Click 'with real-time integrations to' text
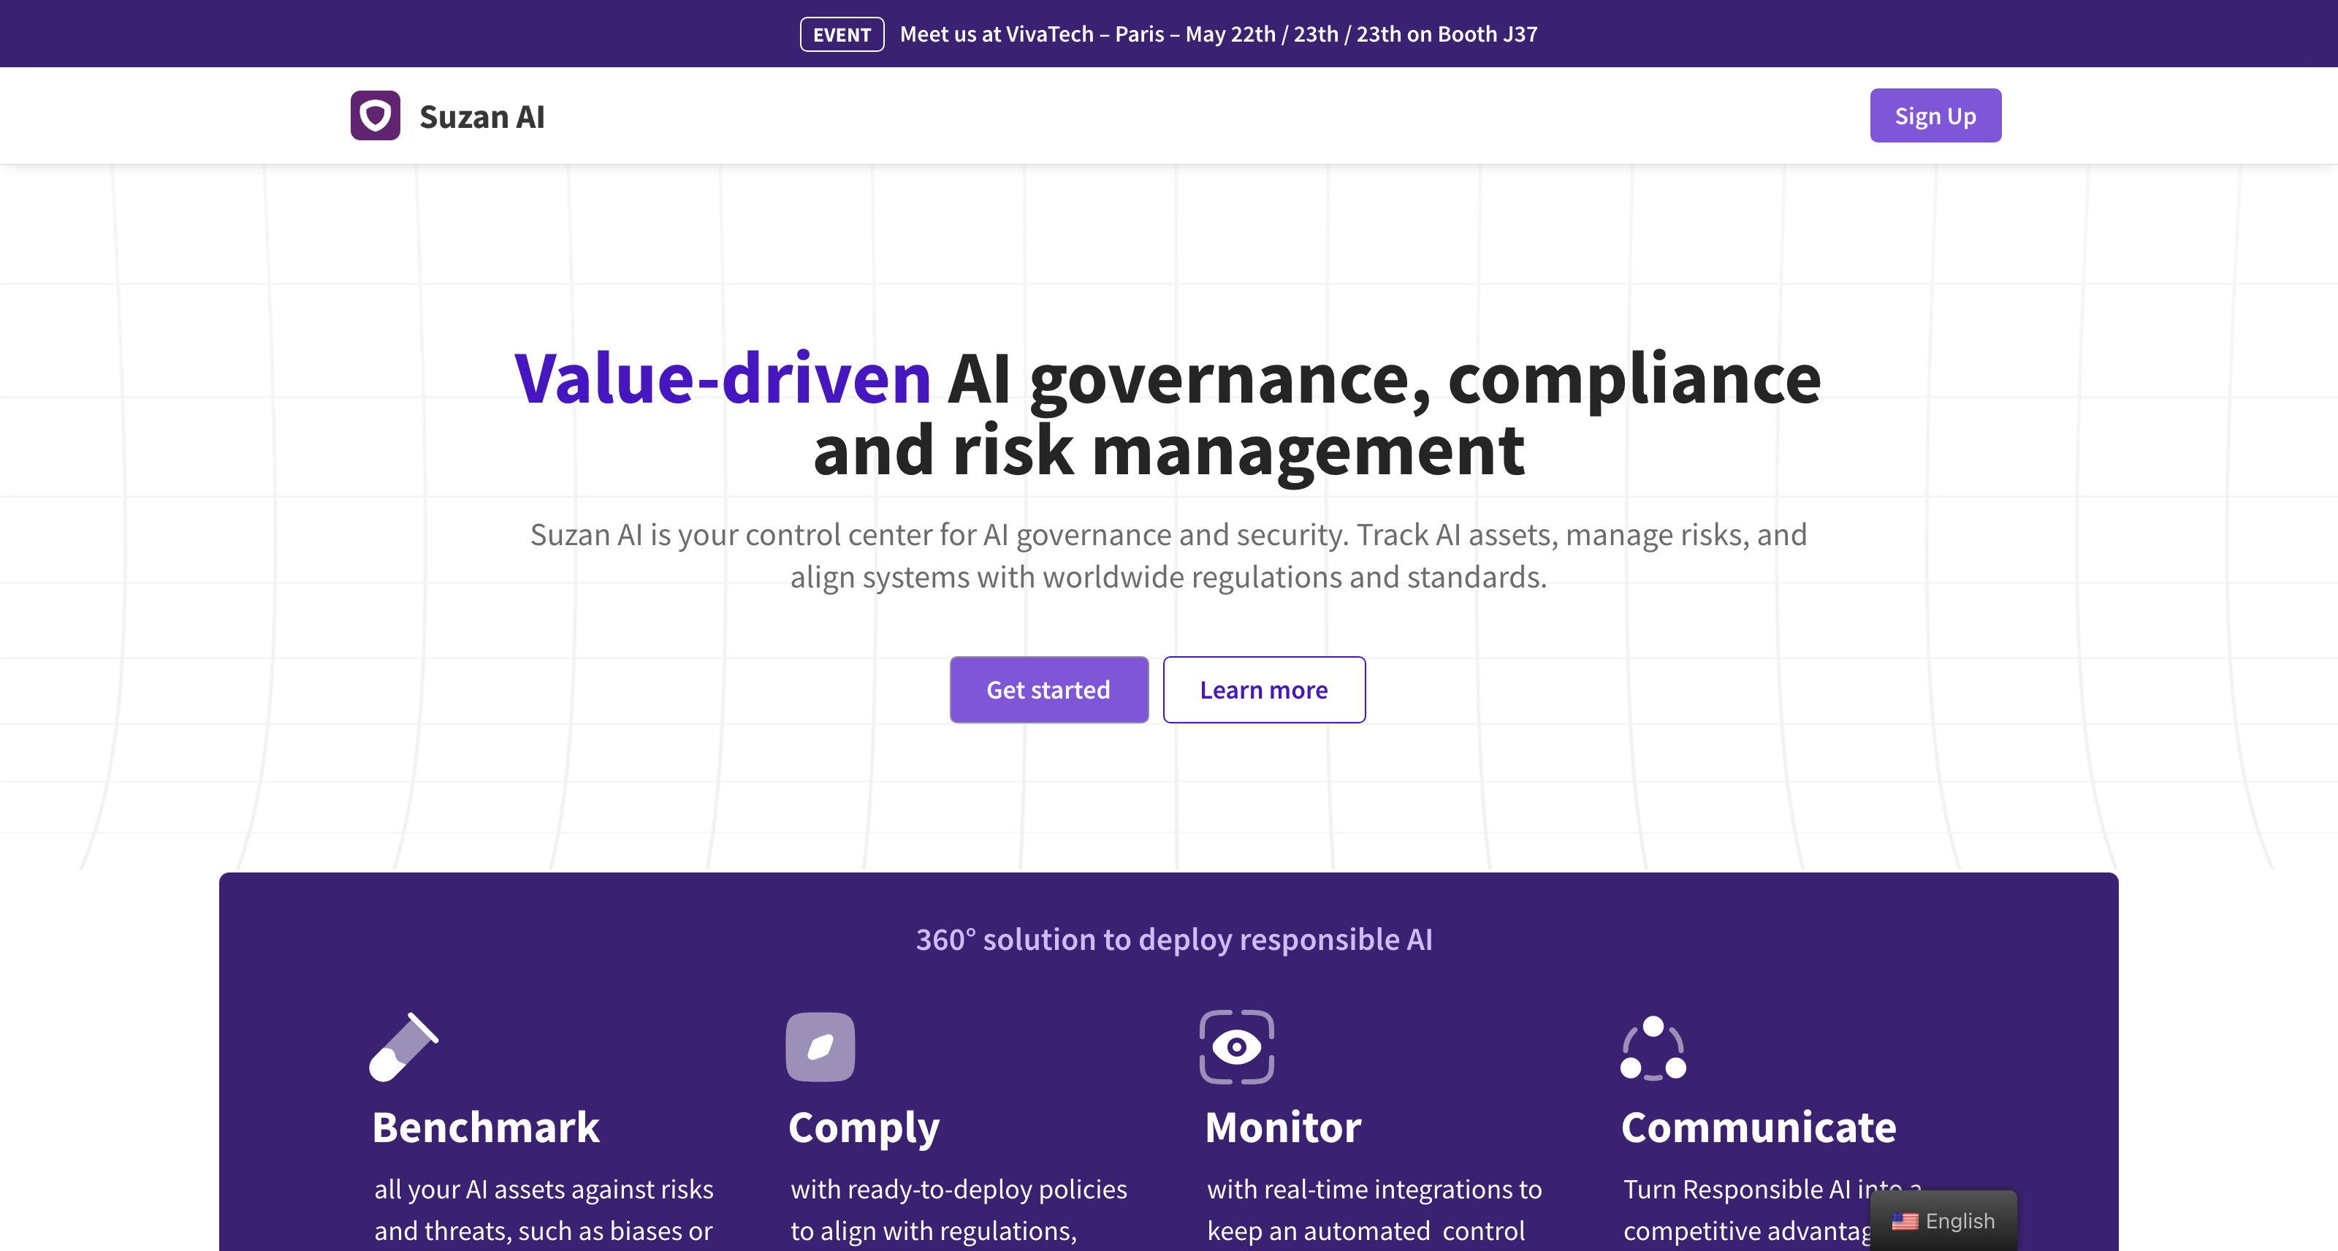This screenshot has width=2338, height=1251. [1374, 1190]
